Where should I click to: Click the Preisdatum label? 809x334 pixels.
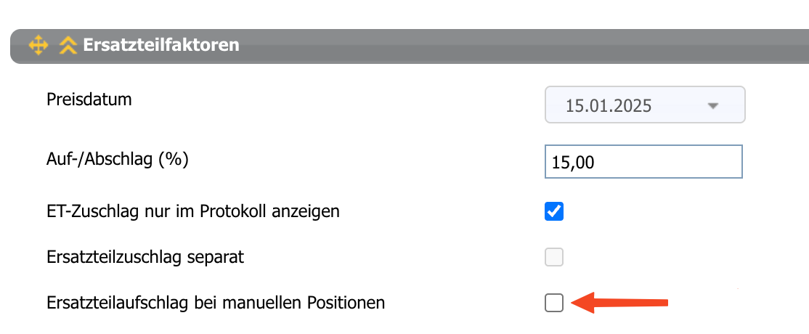89,99
